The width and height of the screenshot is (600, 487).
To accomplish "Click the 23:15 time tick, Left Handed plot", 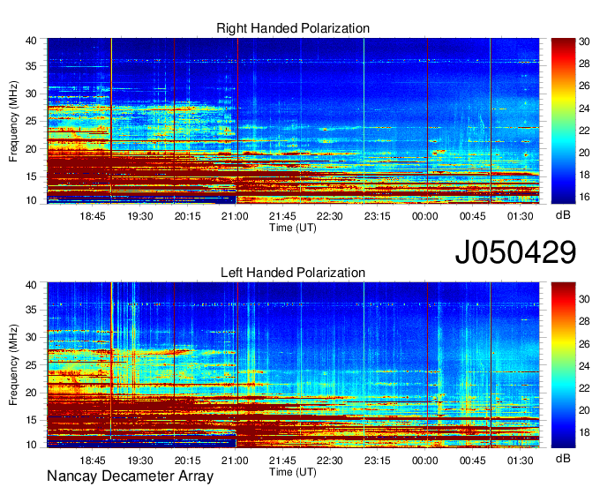I will 378,461.
